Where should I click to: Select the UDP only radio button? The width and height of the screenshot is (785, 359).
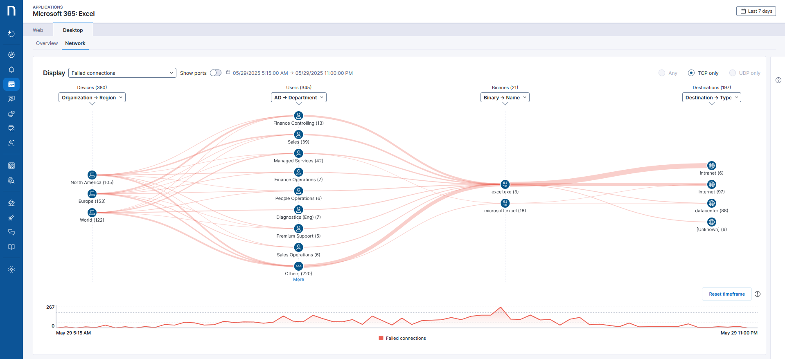pyautogui.click(x=733, y=73)
